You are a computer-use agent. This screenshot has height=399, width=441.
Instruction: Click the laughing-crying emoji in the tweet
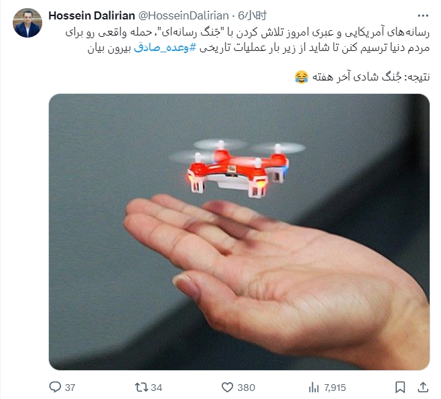[x=301, y=77]
